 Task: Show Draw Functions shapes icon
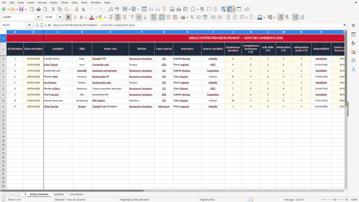247,9
